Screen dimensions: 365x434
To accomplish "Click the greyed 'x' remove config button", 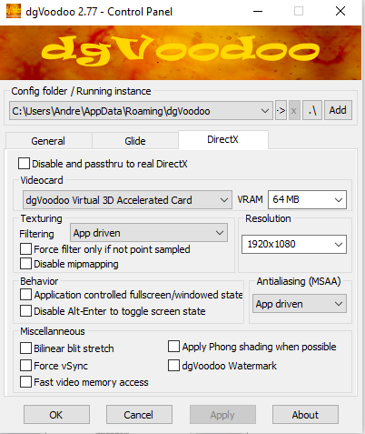I will [x=294, y=111].
